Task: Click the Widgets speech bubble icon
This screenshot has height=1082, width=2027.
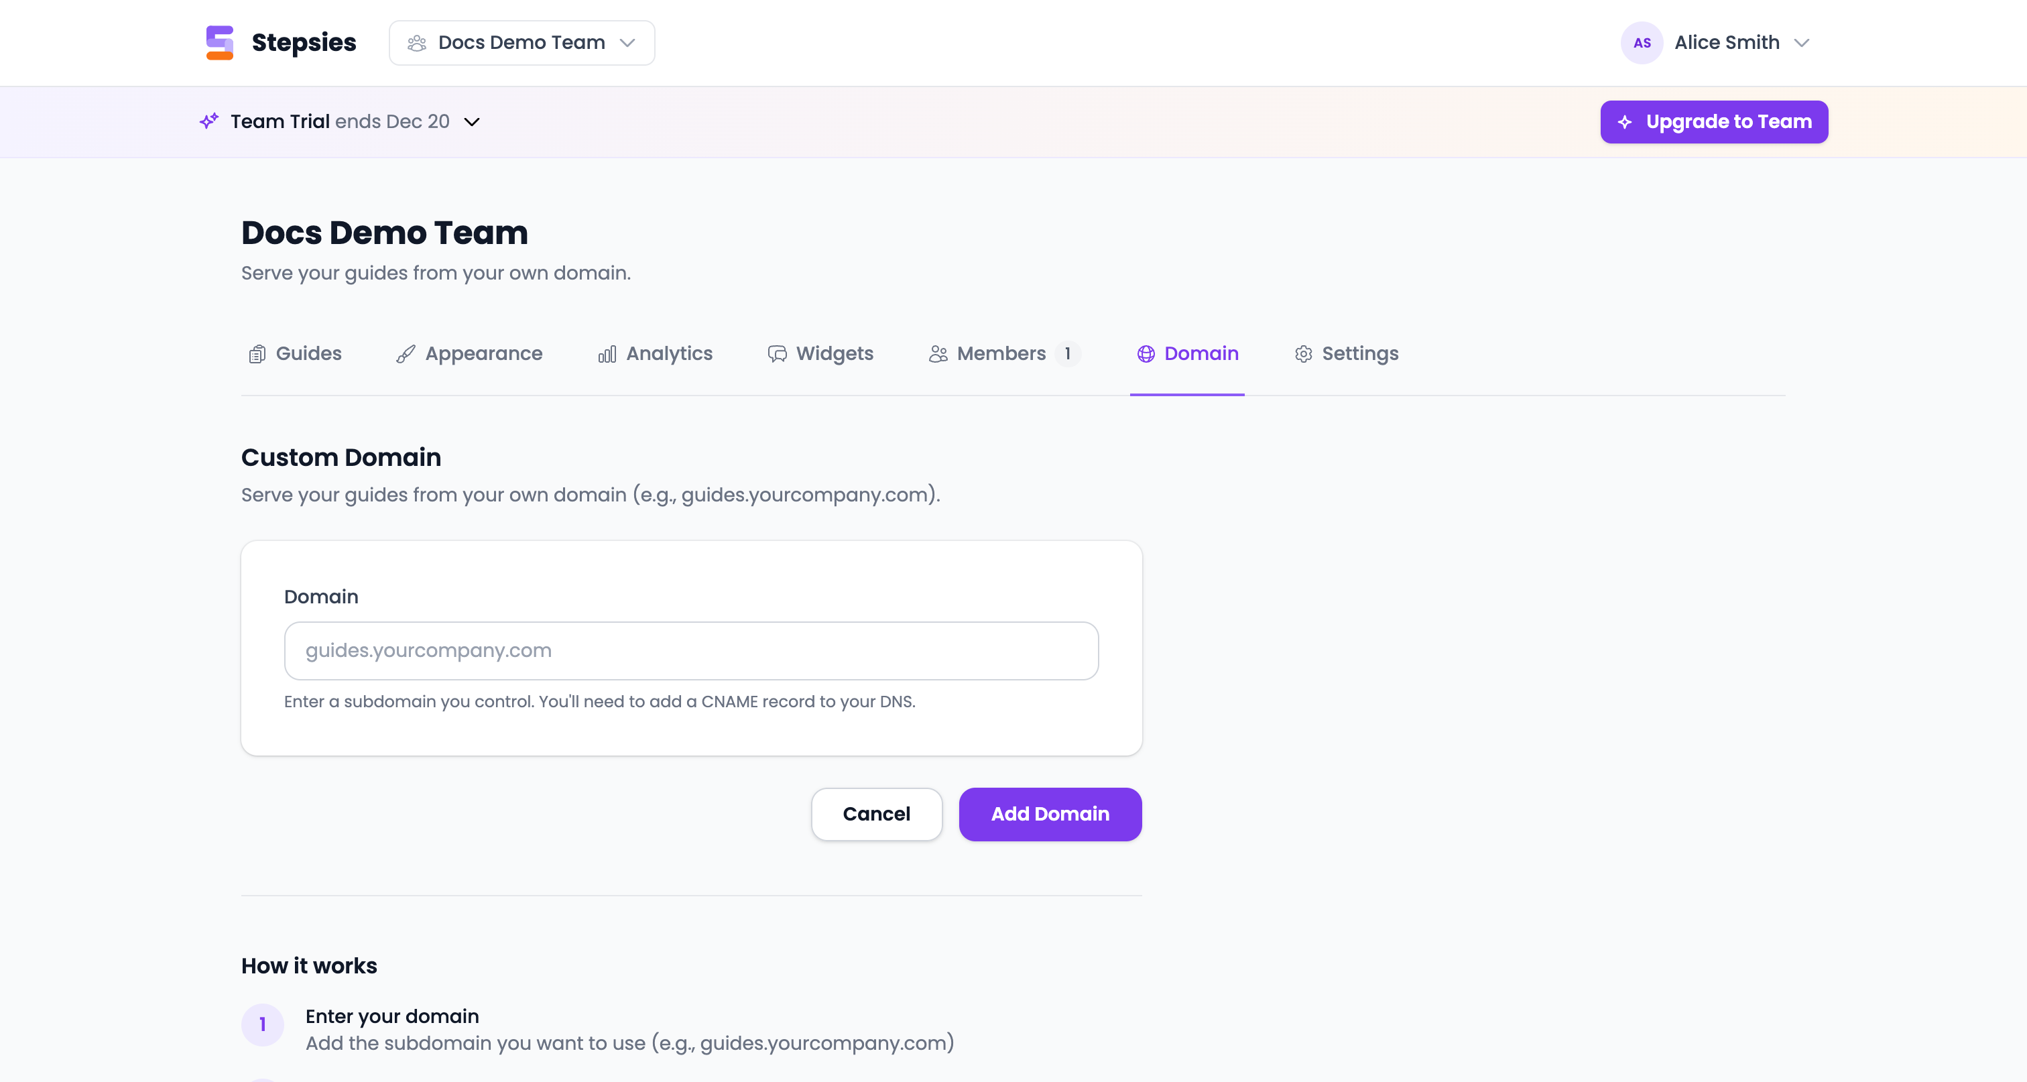Action: coord(777,354)
